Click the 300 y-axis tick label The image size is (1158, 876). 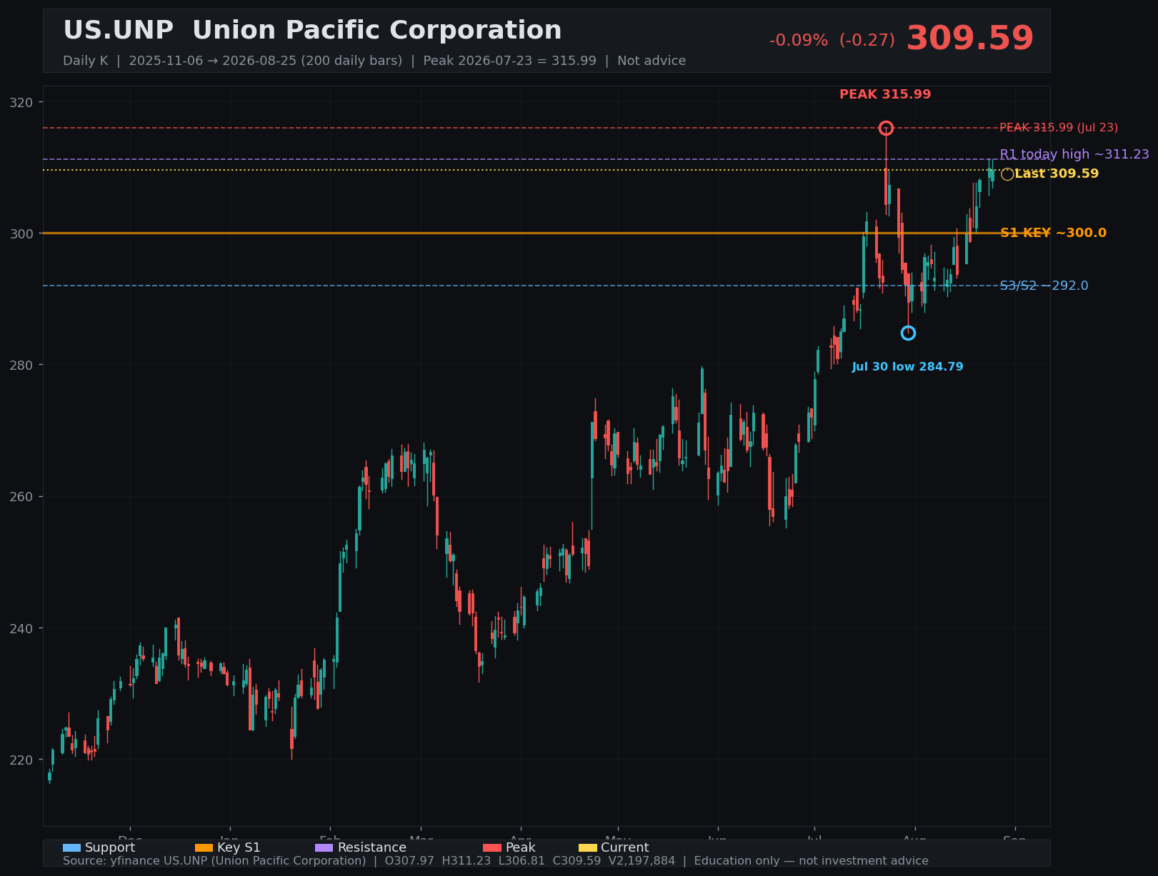[21, 234]
